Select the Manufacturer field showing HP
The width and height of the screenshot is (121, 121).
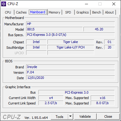click(x=71, y=24)
